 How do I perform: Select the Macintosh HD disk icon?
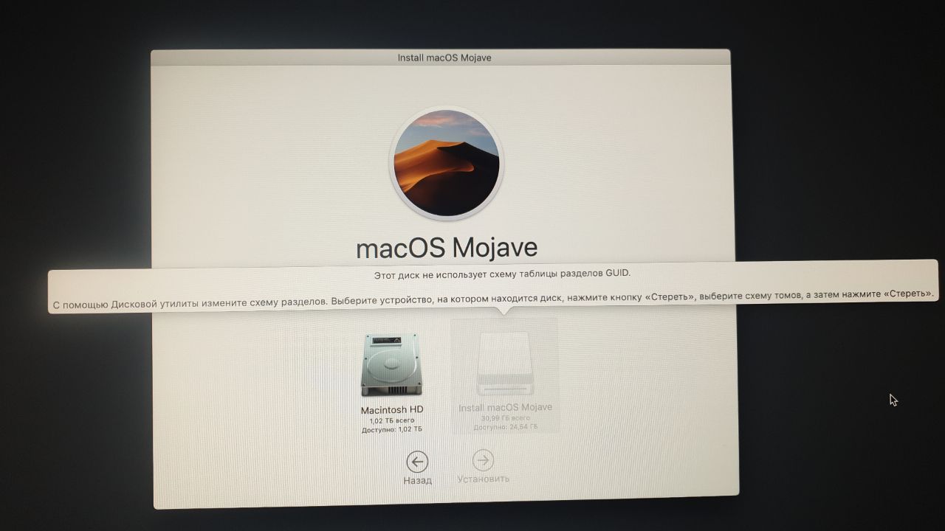(x=392, y=364)
